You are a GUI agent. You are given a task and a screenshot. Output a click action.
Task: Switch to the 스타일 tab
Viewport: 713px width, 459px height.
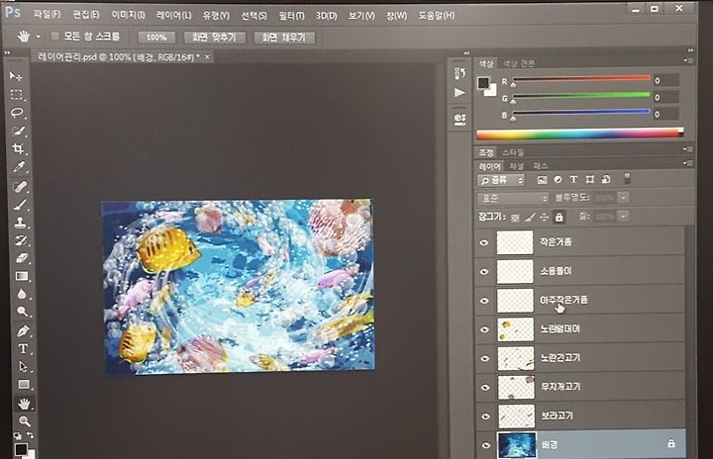(x=513, y=152)
